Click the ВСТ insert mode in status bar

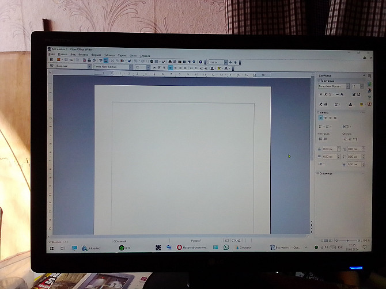[x=226, y=240]
